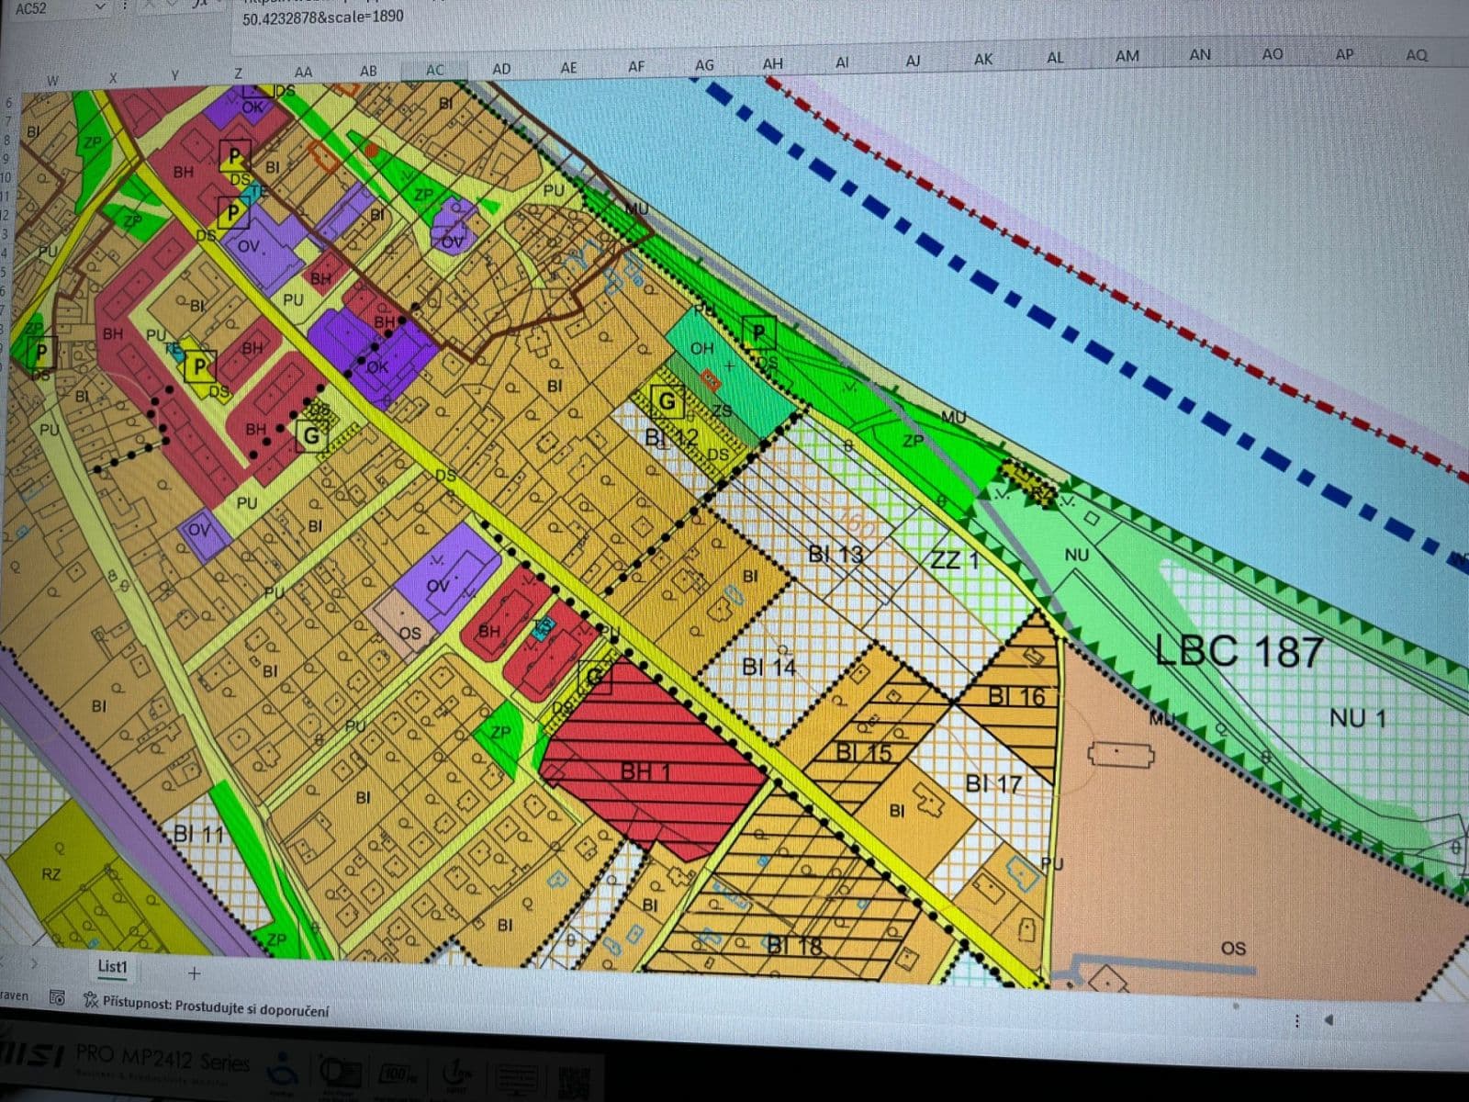Click the horizontal scrollbar left arrow
1469x1102 pixels.
tap(1329, 1019)
